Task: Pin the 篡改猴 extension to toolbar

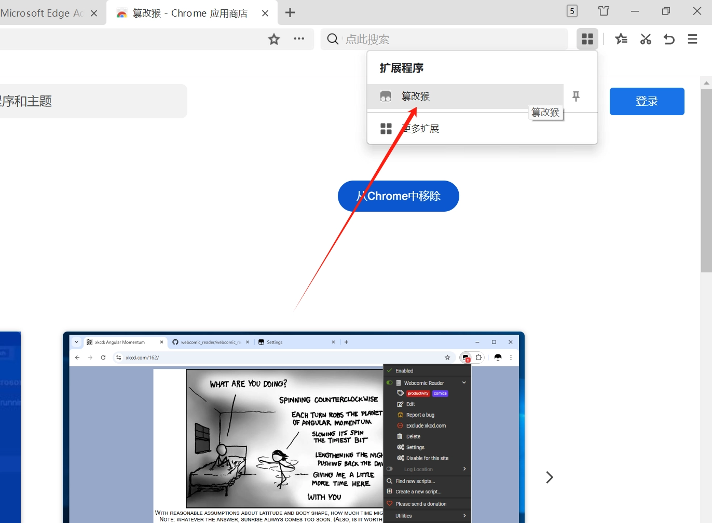Action: (576, 96)
